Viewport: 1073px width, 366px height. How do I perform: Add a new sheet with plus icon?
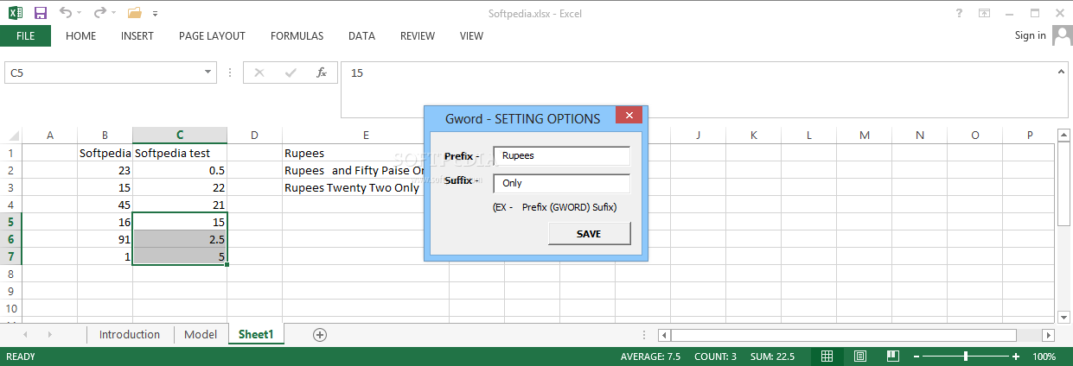[x=320, y=334]
